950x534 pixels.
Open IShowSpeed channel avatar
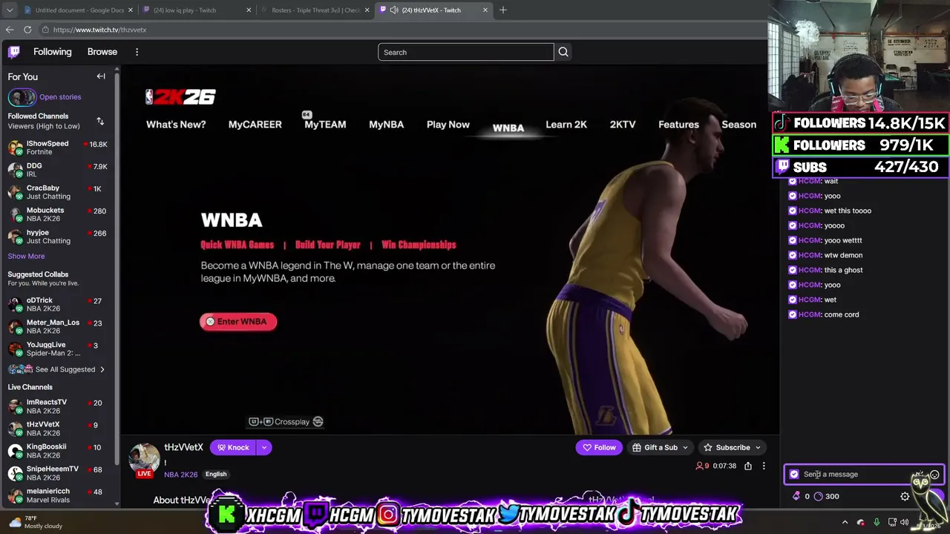pos(16,148)
